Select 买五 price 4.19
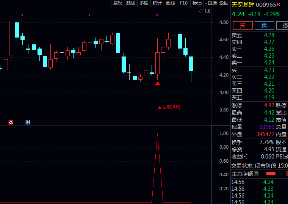Image resolution: width=288 pixels, height=204 pixels. (x=269, y=97)
